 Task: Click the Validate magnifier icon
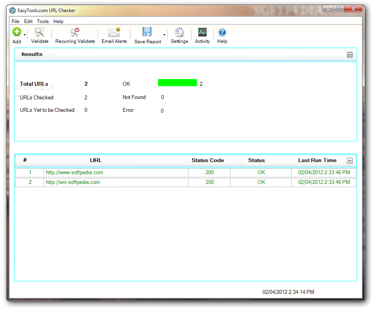click(x=39, y=32)
